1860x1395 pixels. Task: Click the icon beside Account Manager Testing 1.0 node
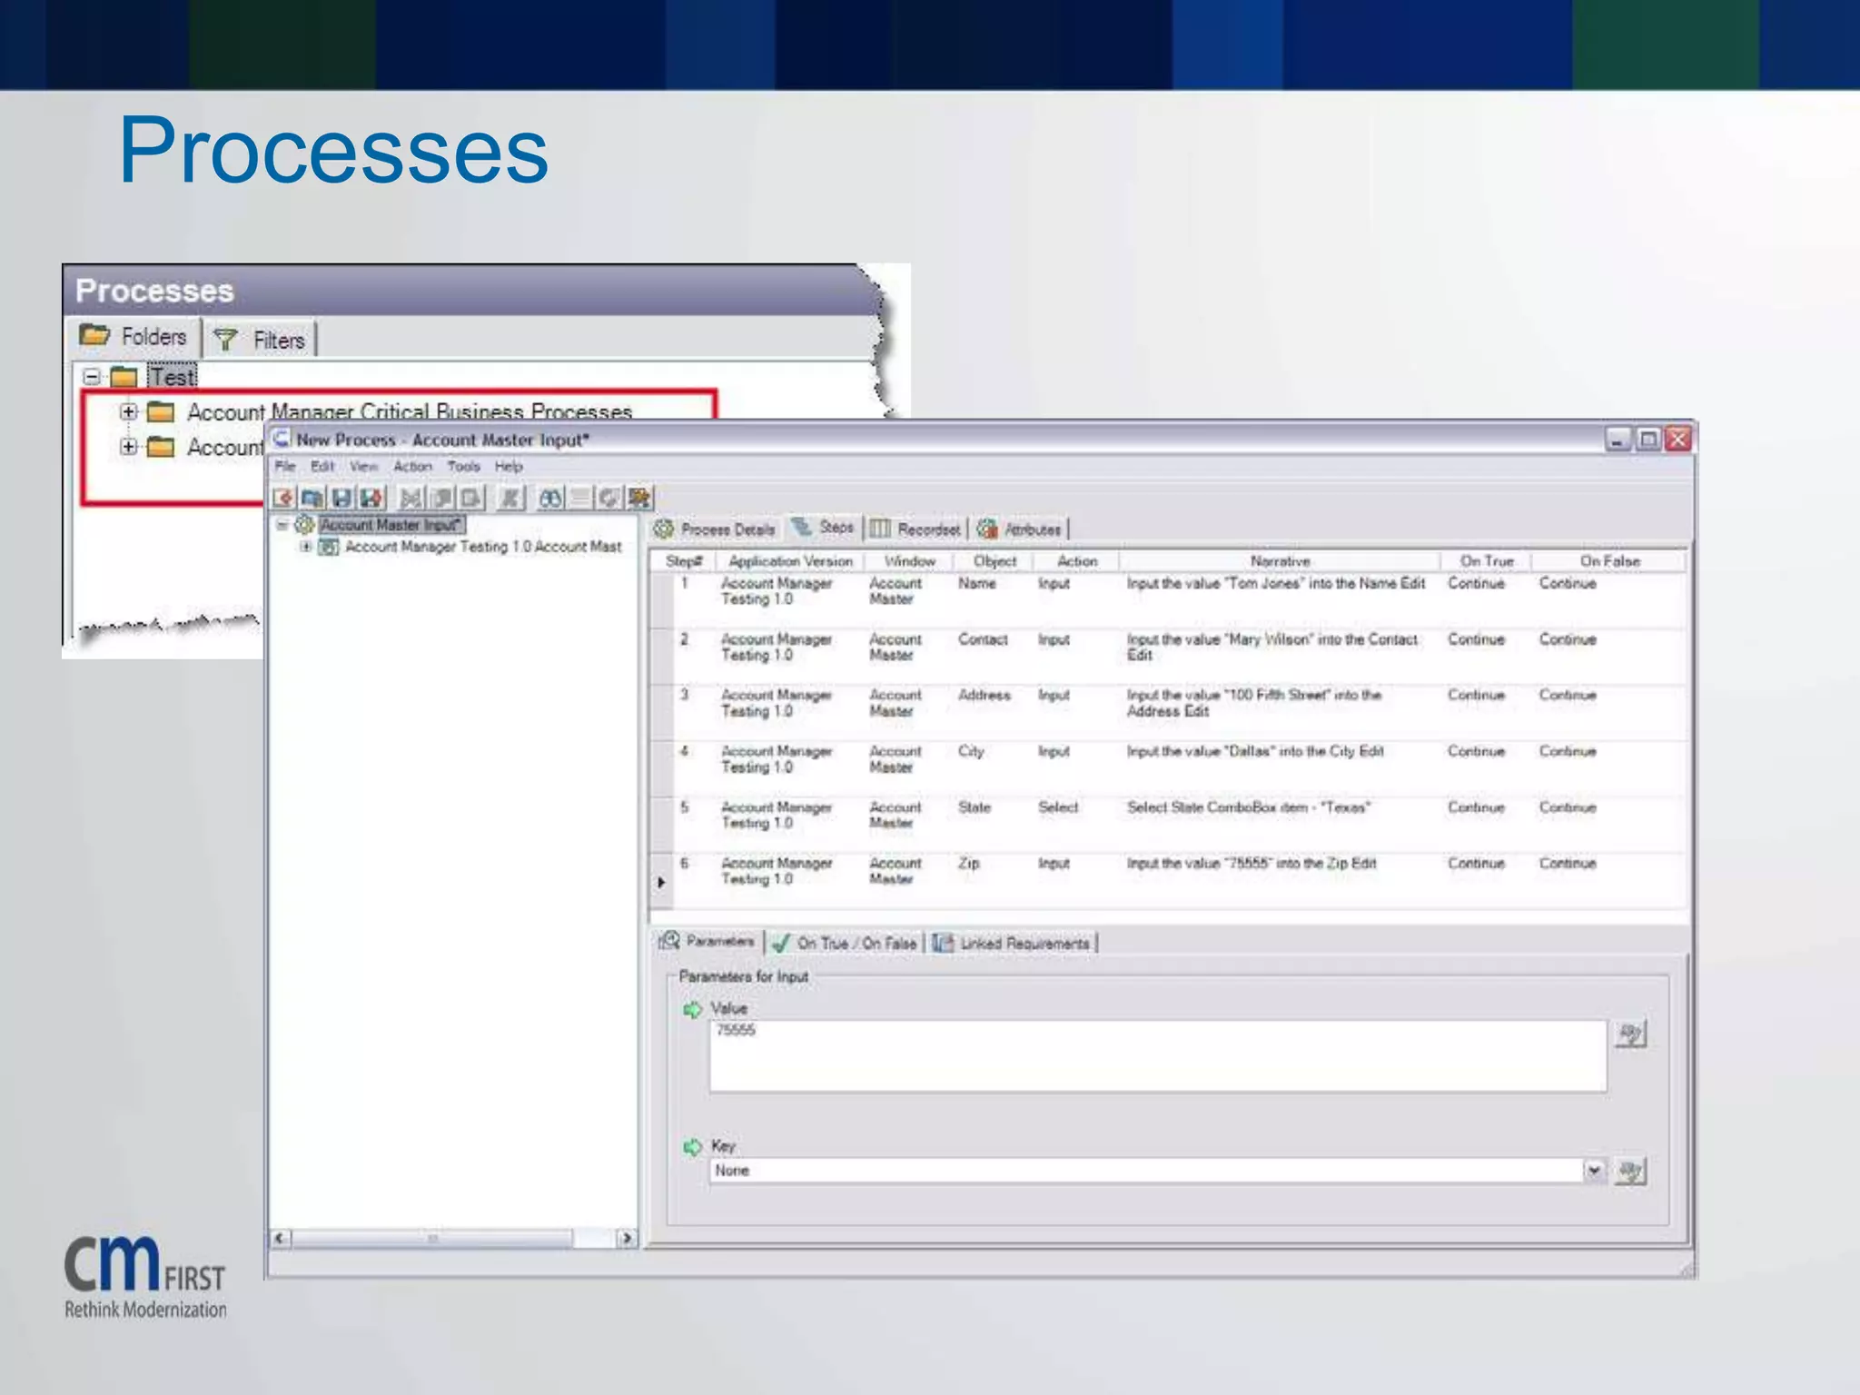[329, 547]
